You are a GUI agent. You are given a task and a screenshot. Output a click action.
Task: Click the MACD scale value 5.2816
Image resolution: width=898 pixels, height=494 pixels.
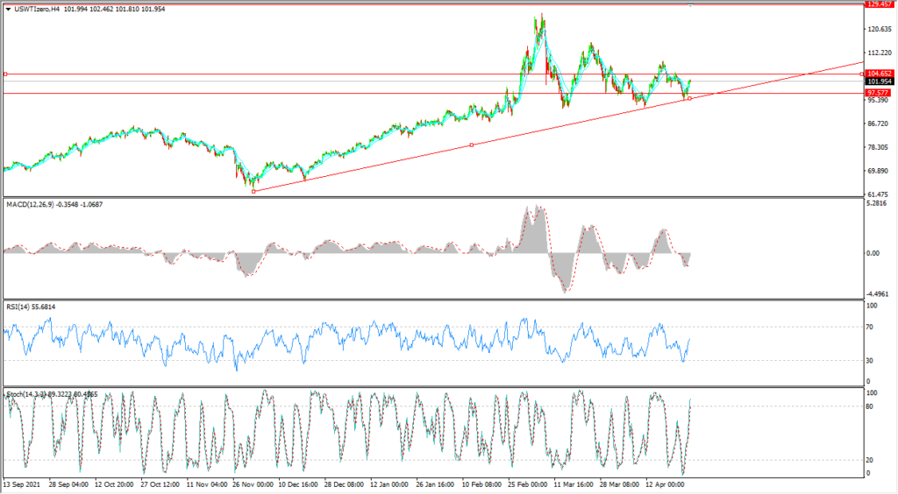(x=877, y=203)
